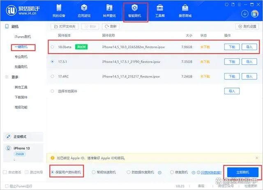
Task: Open 爱思商城 store
Action: (185, 11)
